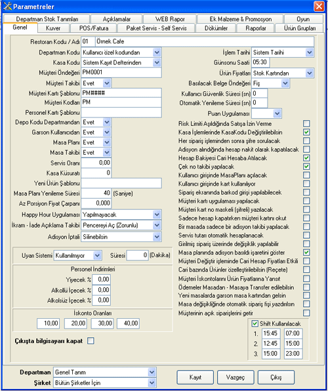The height and width of the screenshot is (391, 328).
Task: Click the Yiyecek % discount field
Action: (x=101, y=279)
